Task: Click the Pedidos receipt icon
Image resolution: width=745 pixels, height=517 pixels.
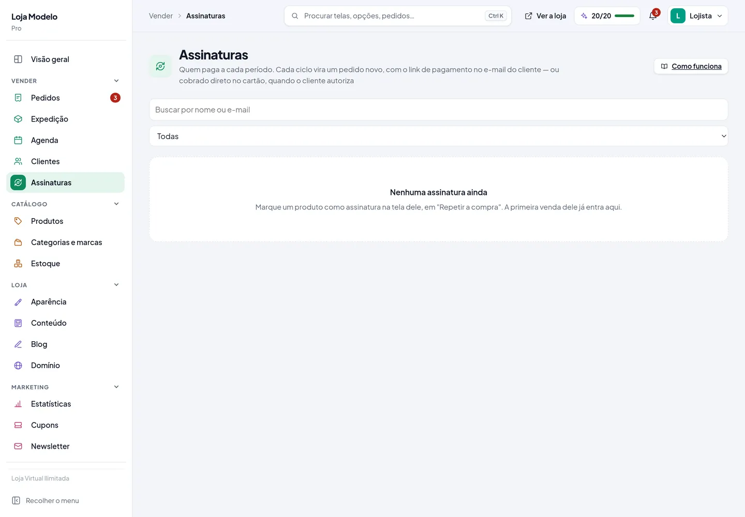Action: [x=18, y=98]
